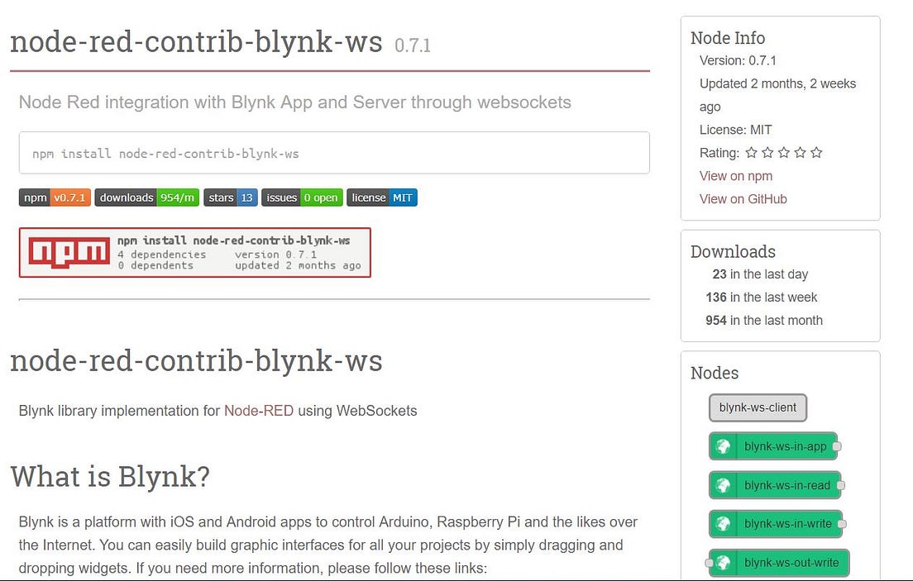The width and height of the screenshot is (913, 581).
Task: Click the Blynk icon on blynk-ws-in-app node
Action: click(x=721, y=446)
